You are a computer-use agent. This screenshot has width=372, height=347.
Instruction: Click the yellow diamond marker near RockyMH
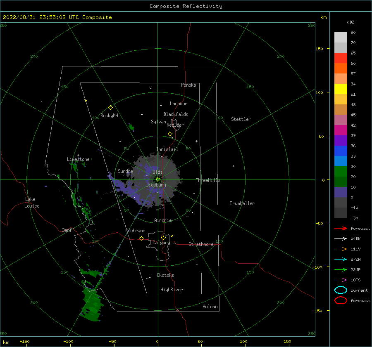pyautogui.click(x=110, y=108)
